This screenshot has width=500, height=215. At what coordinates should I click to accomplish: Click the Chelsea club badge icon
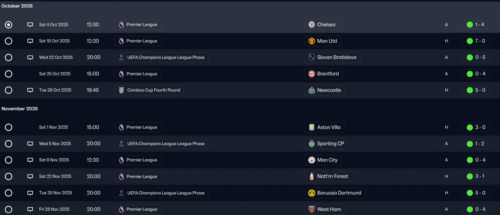click(311, 25)
